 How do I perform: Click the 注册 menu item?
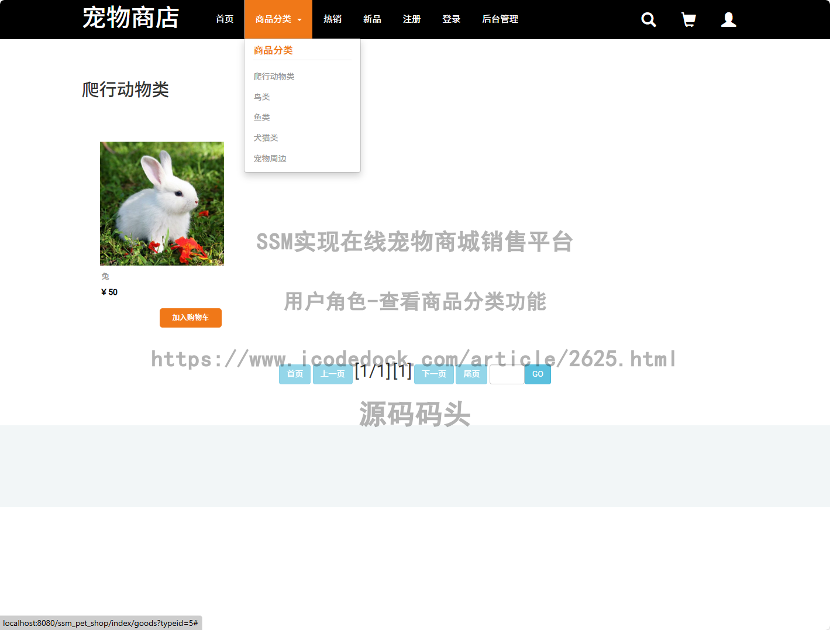click(411, 19)
